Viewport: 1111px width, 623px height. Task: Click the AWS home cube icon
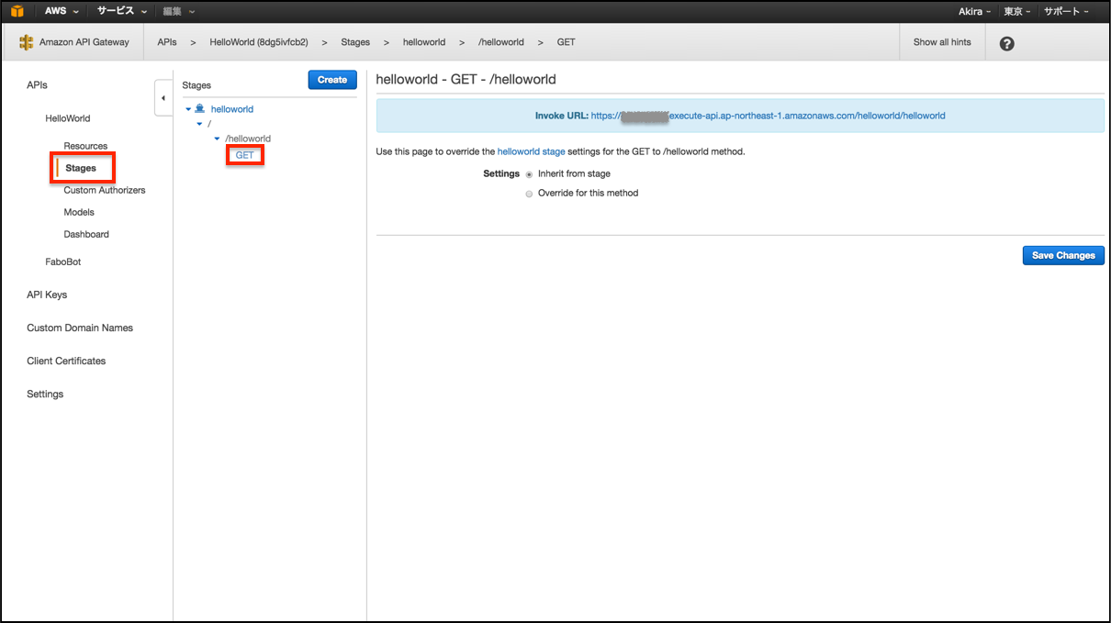(16, 11)
